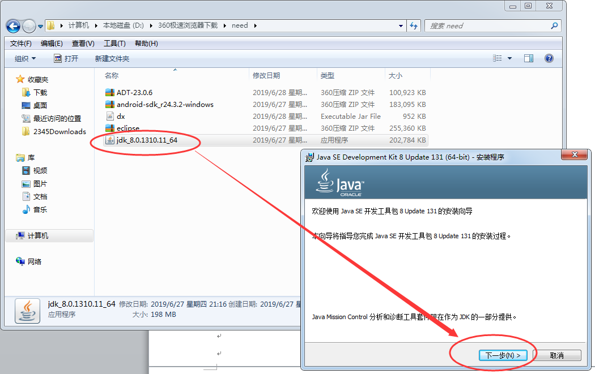The height and width of the screenshot is (374, 595).
Task: Open the 工具(T) menu
Action: [x=114, y=44]
